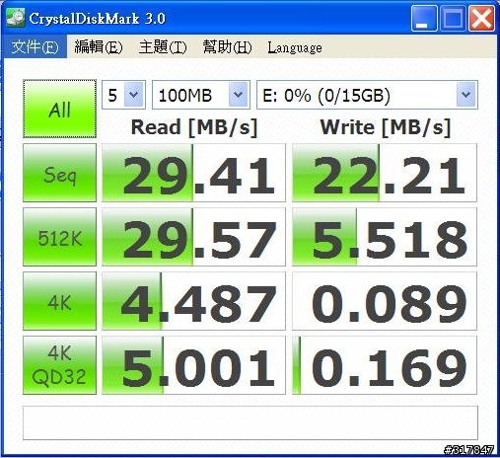Open the test size dropdown showing 100MB
The width and height of the screenshot is (500, 458).
[201, 95]
